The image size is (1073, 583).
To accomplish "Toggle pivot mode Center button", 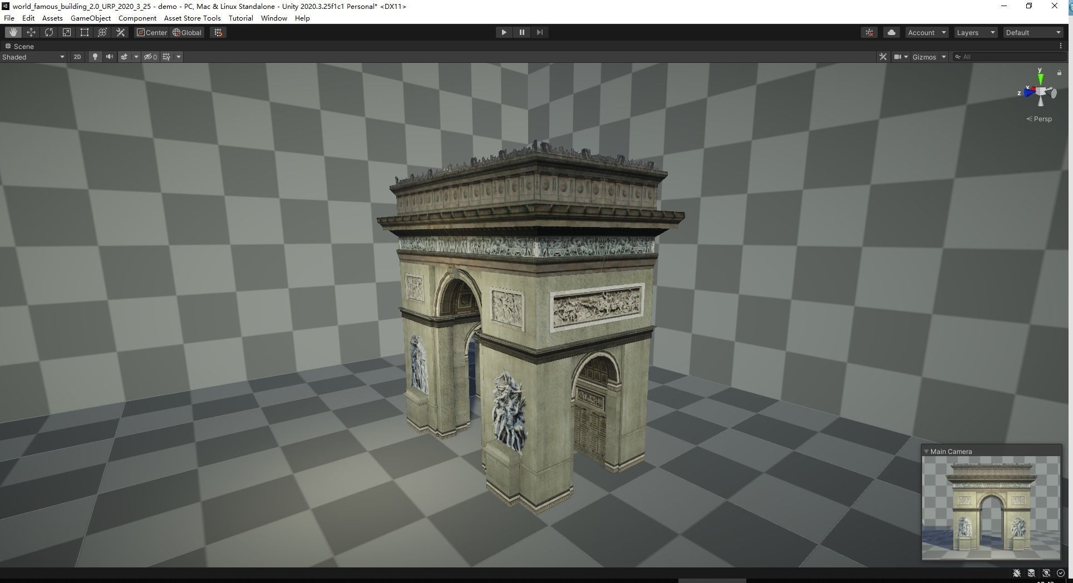I will pos(152,32).
